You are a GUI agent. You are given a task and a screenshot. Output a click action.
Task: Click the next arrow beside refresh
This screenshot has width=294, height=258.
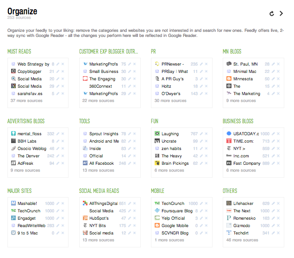[x=281, y=13]
